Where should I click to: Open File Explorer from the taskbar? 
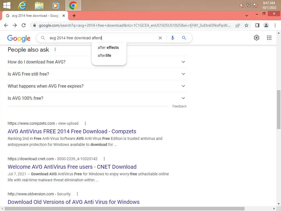click(x=39, y=5)
